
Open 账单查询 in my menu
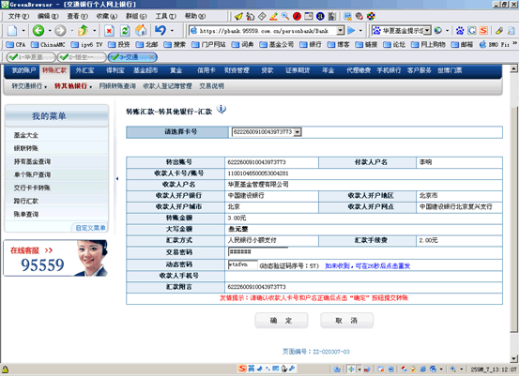point(26,215)
